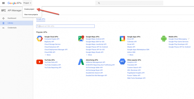Click magnifier icon inside API search box
This screenshot has height=99, width=194.
[38, 26]
